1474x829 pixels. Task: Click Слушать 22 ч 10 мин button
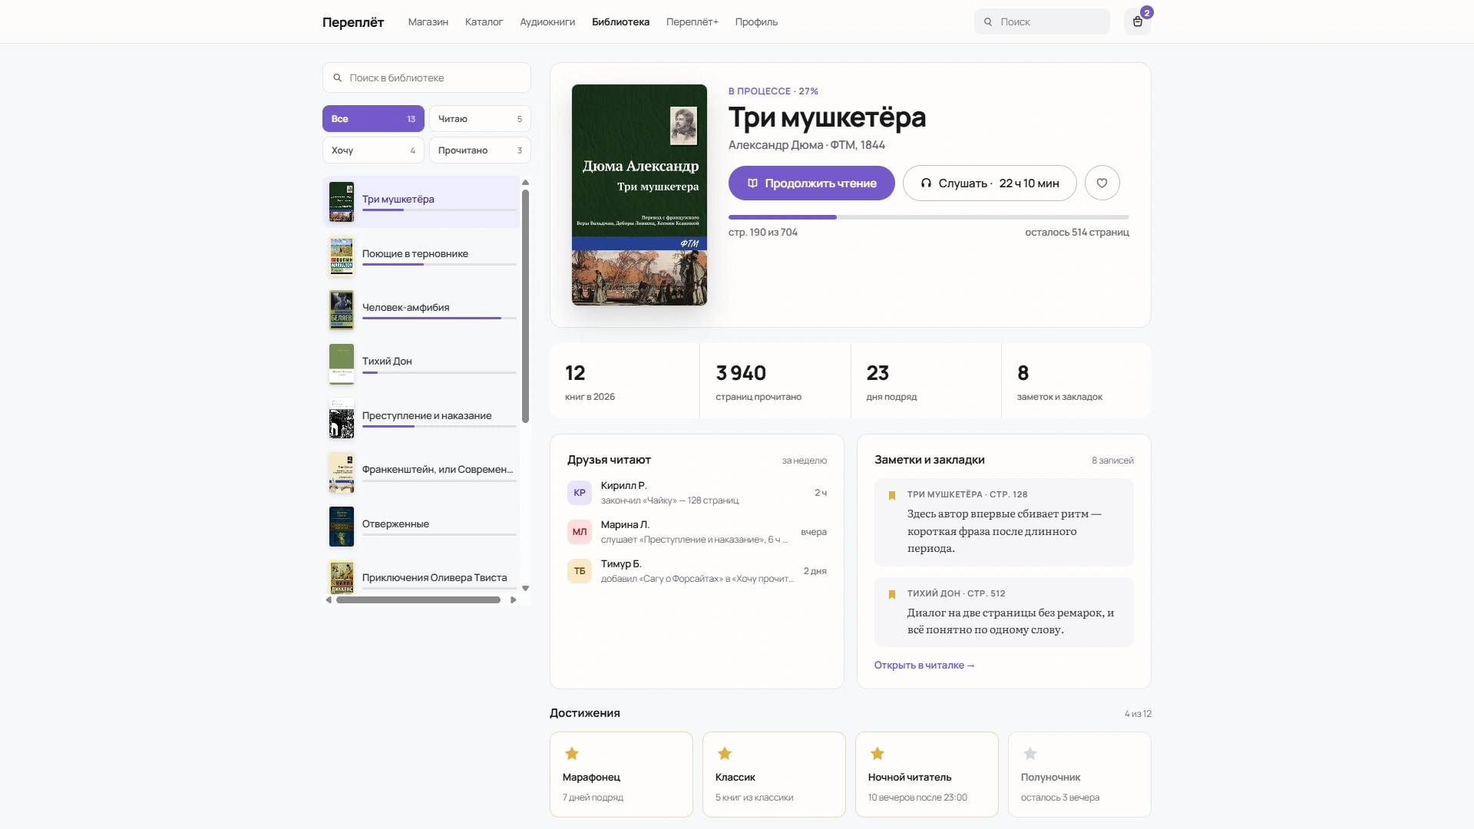(990, 183)
